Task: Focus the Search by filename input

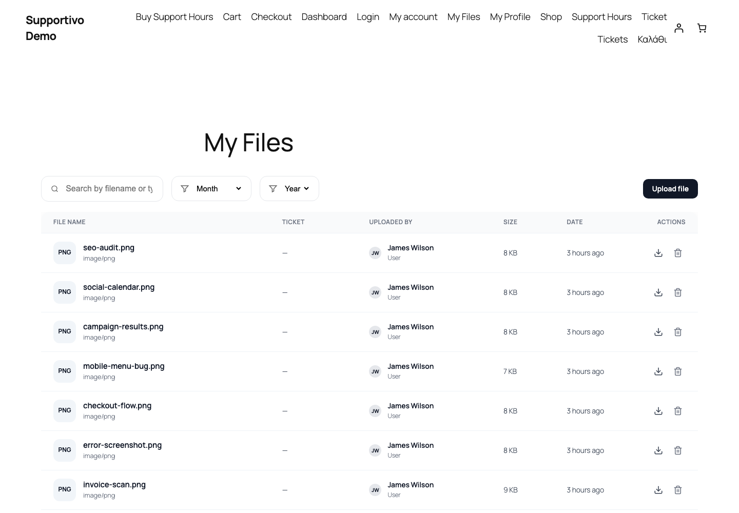Action: (x=102, y=189)
